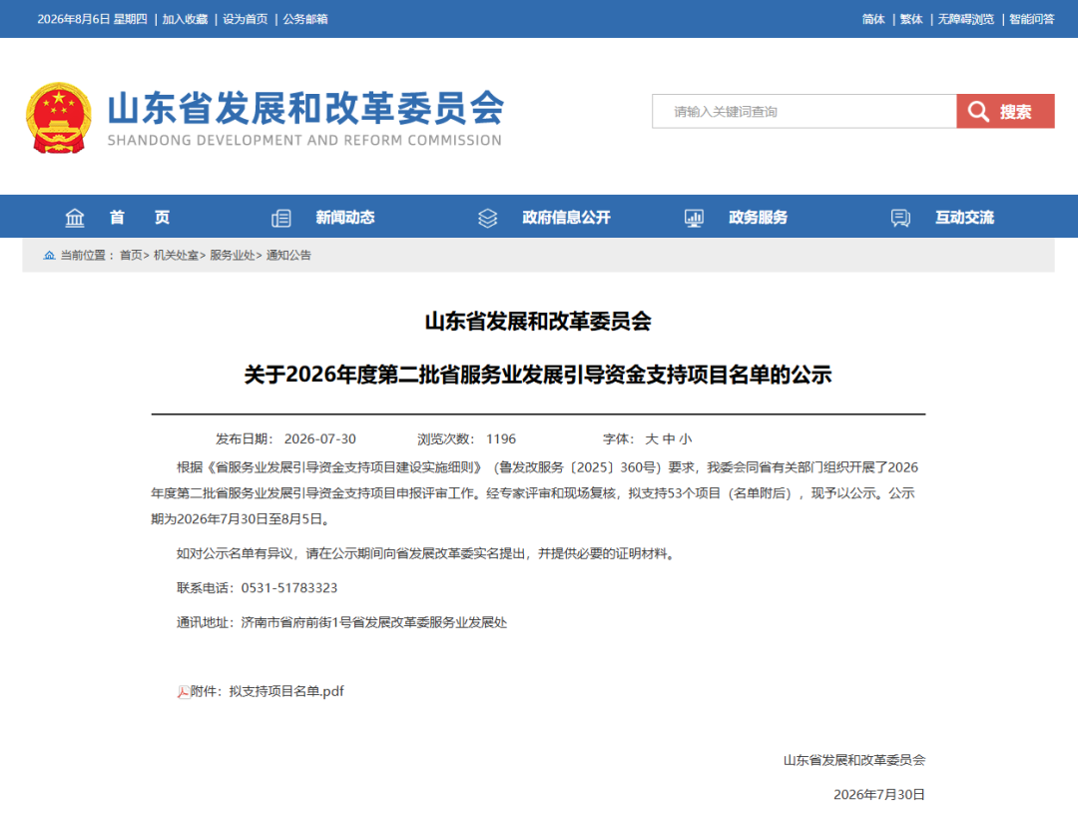The height and width of the screenshot is (813, 1078).
Task: Go to 服务业处 in the breadcrumb
Action: click(x=233, y=255)
